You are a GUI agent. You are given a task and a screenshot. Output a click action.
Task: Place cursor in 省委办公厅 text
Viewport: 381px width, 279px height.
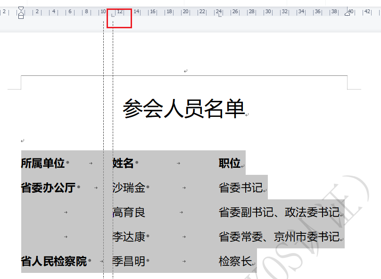click(48, 188)
